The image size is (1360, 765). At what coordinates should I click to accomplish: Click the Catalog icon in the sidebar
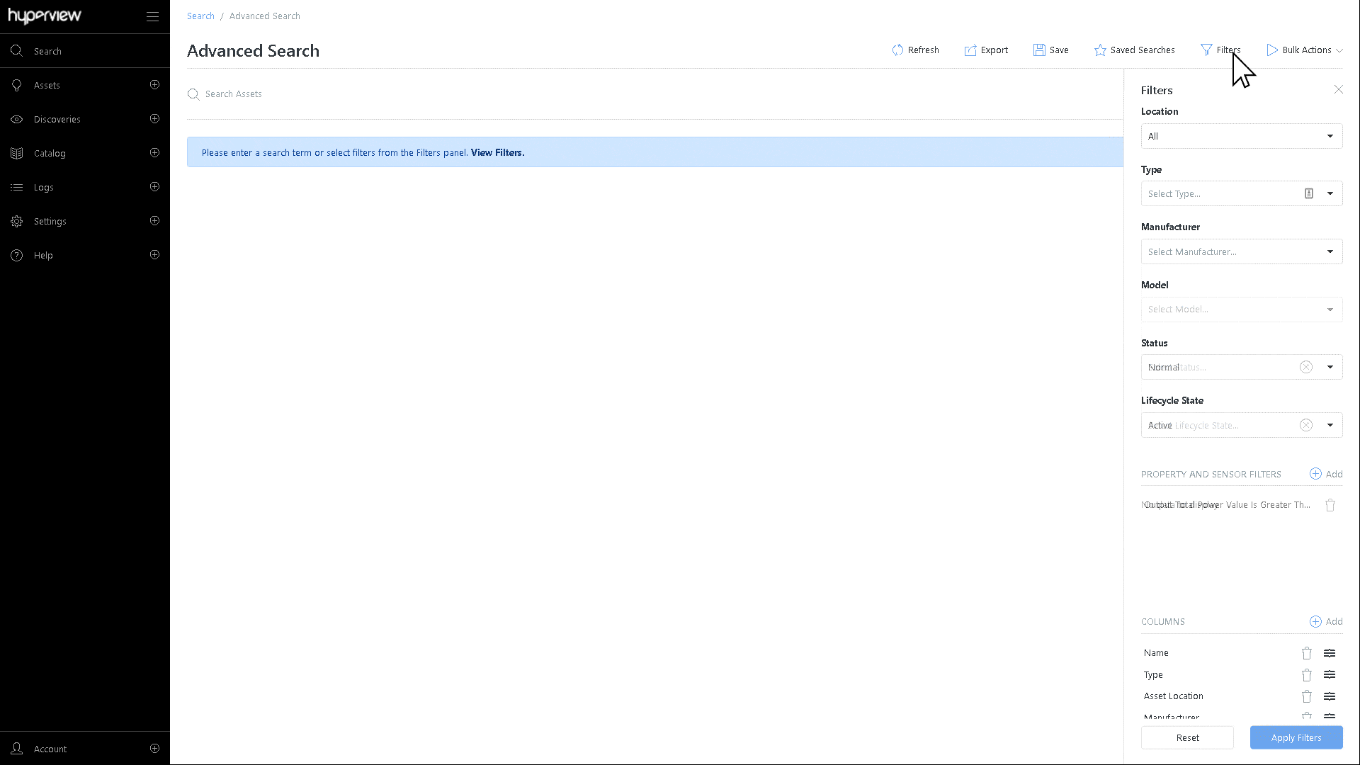(16, 153)
